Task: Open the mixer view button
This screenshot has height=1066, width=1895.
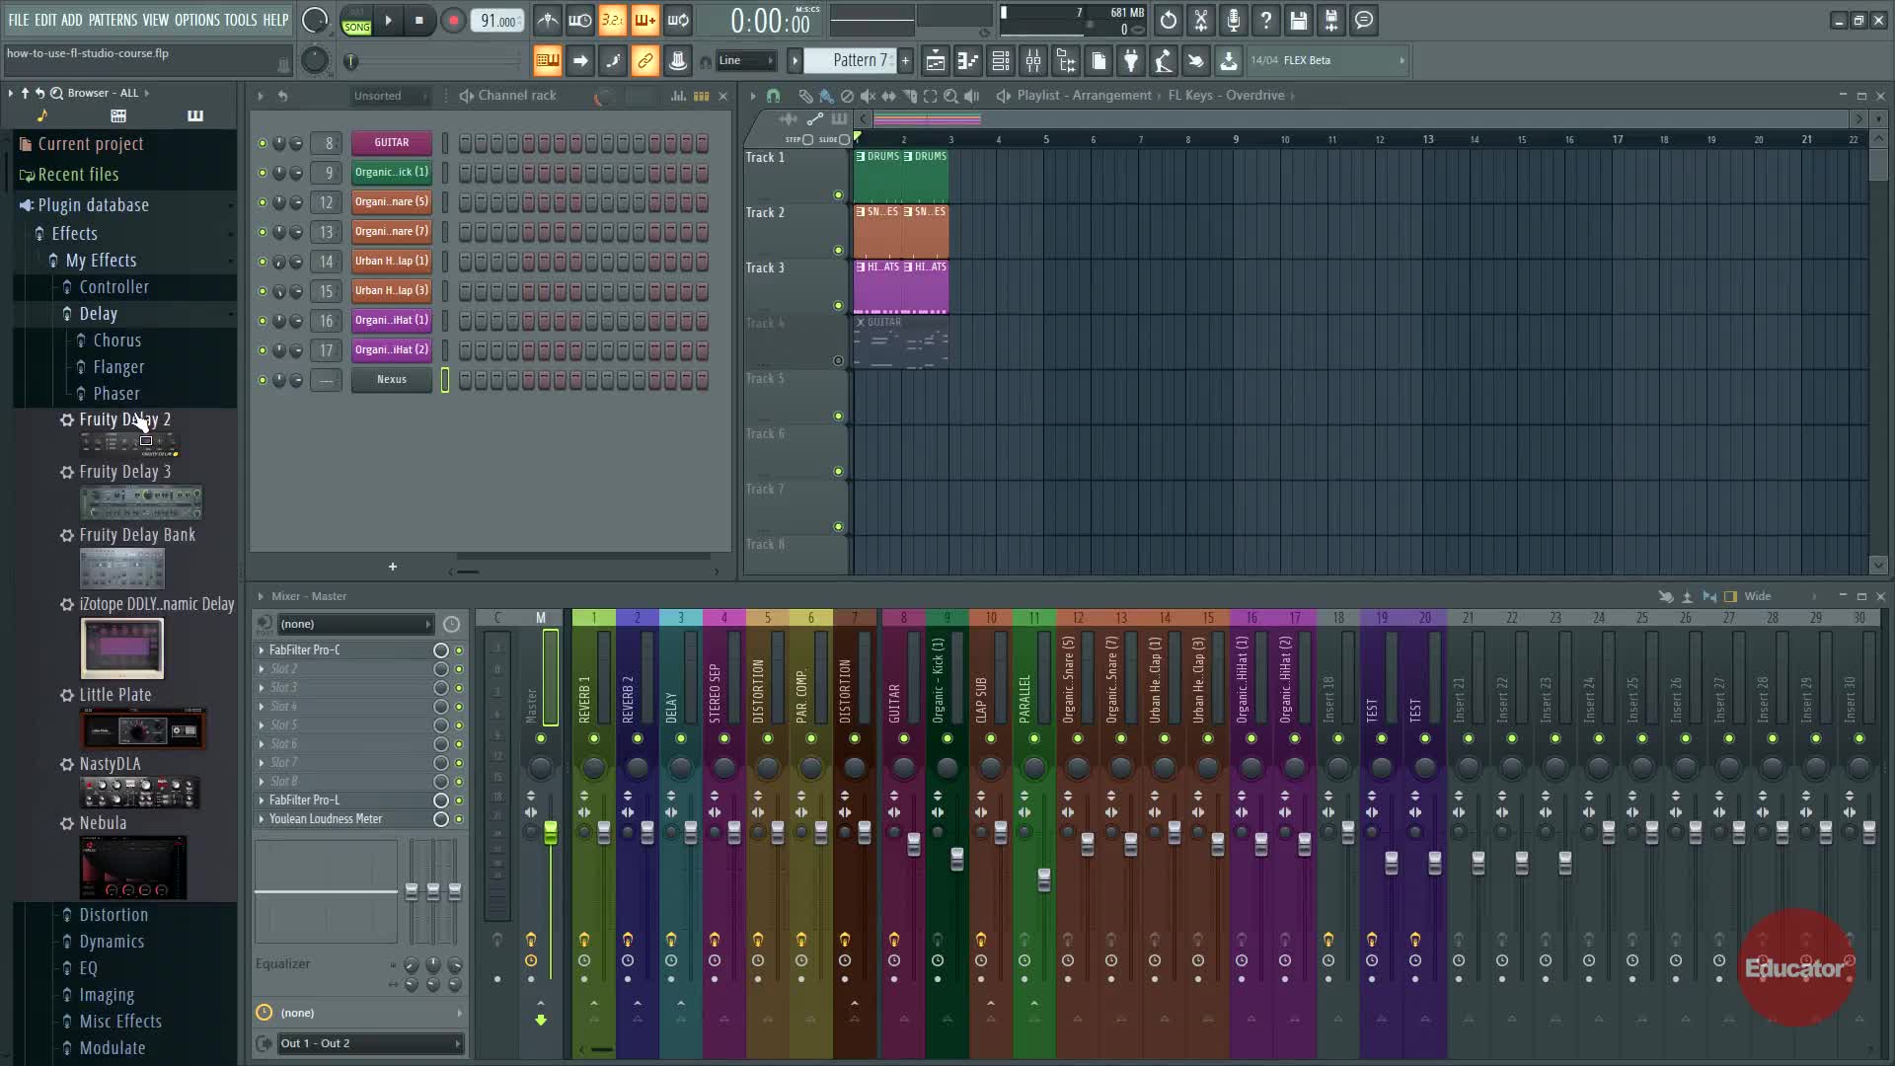Action: 1033,61
